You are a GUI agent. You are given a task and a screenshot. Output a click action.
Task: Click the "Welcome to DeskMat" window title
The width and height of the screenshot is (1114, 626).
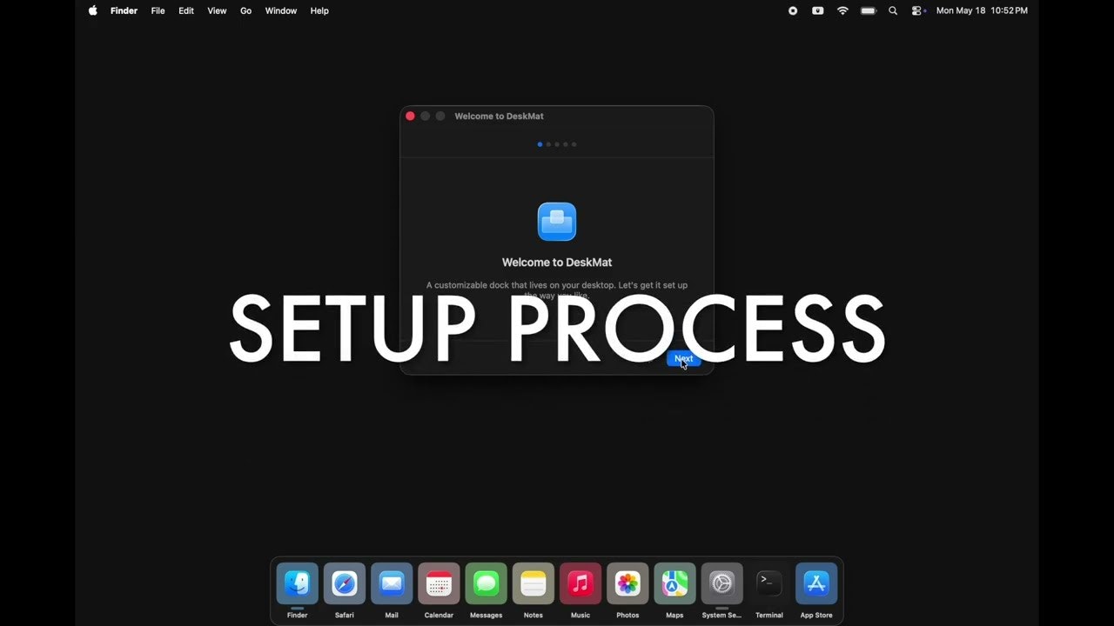click(499, 116)
